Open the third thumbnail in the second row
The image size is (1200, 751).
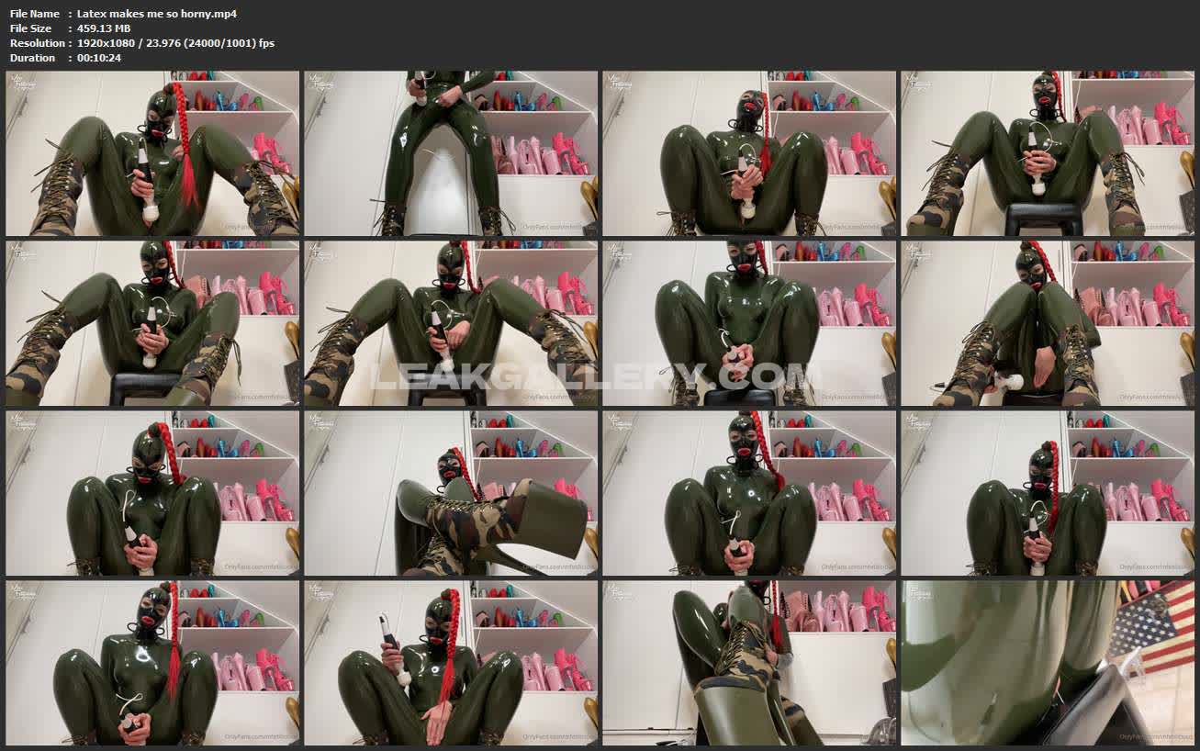coord(749,323)
